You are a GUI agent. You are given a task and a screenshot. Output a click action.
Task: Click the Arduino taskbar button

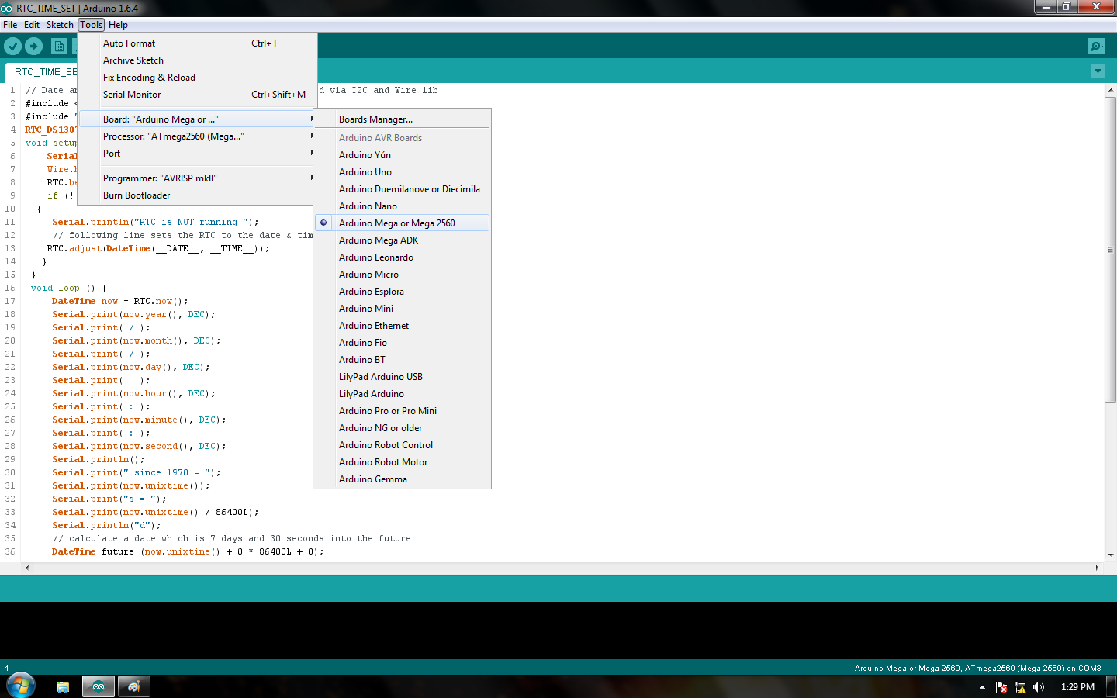tap(99, 686)
